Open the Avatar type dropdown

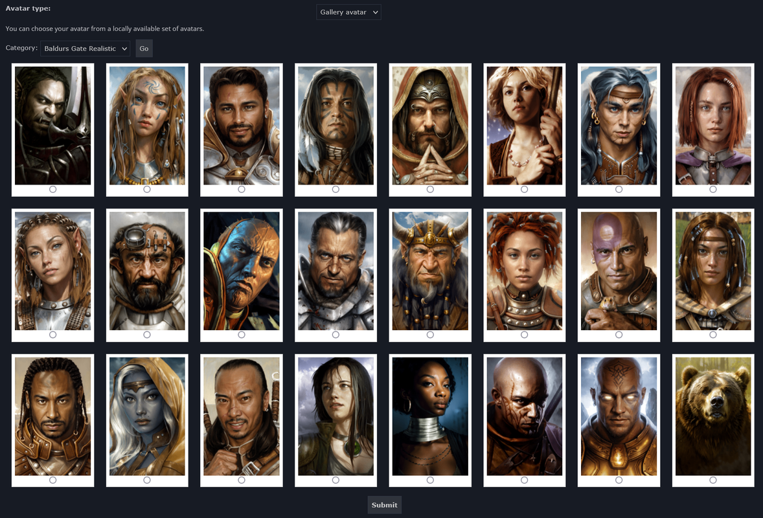tap(348, 12)
